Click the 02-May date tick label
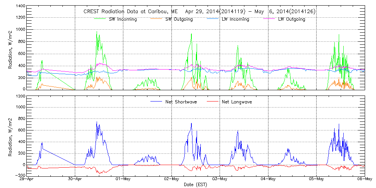The width and height of the screenshot is (376, 188). (171, 179)
